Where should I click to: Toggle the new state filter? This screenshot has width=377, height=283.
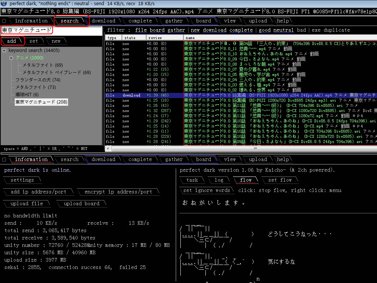coord(195,30)
